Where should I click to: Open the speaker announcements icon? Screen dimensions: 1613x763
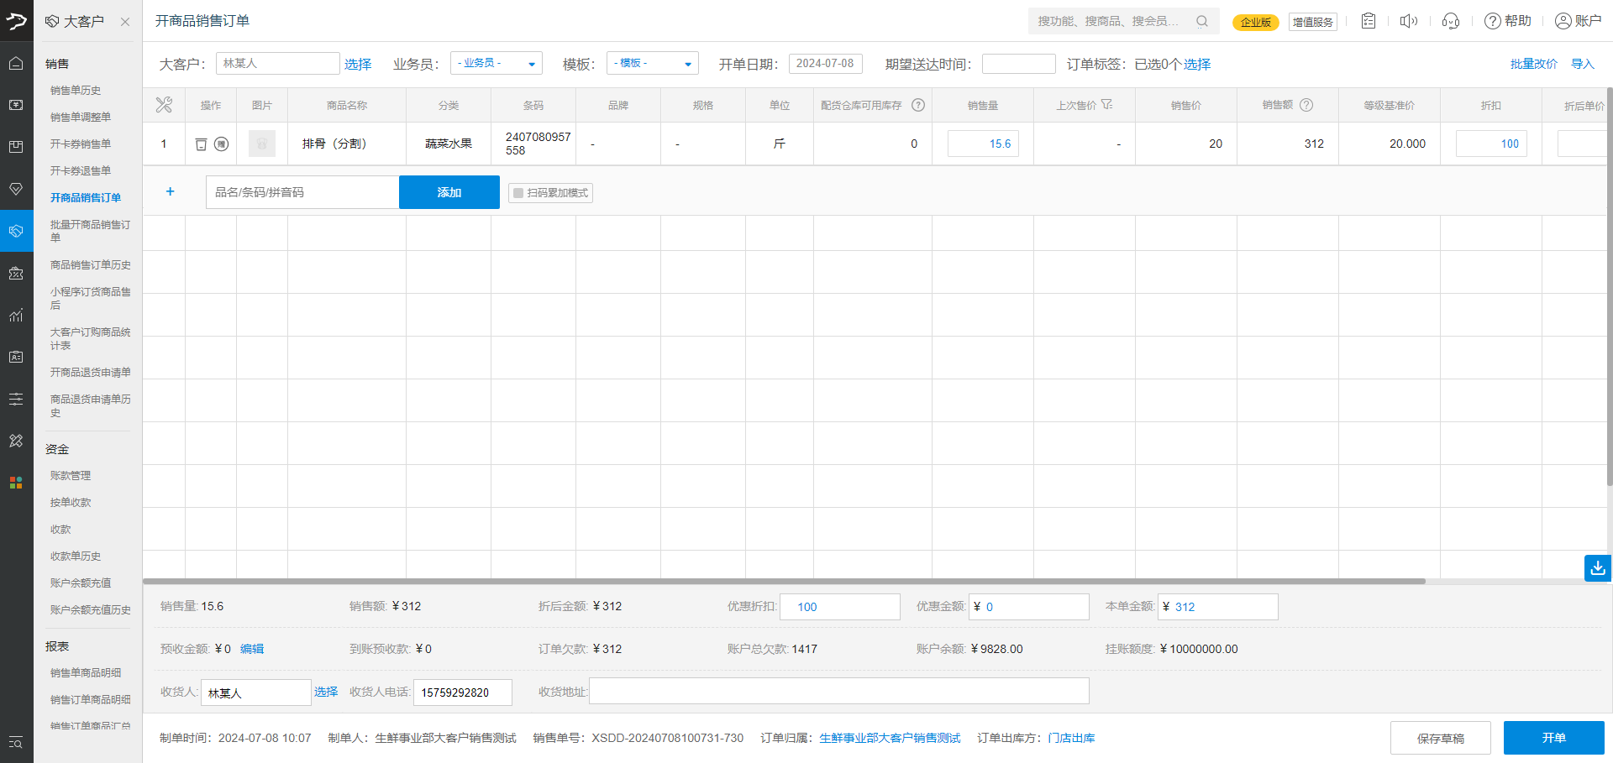pos(1409,21)
